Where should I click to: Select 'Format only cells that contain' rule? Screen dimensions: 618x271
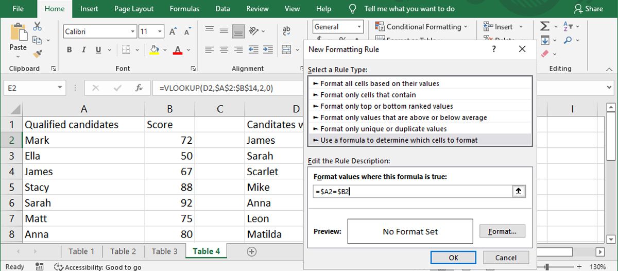pyautogui.click(x=368, y=95)
